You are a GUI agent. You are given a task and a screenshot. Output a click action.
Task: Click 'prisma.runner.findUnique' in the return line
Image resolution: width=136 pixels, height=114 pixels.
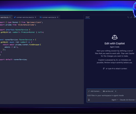click(x=27, y=45)
